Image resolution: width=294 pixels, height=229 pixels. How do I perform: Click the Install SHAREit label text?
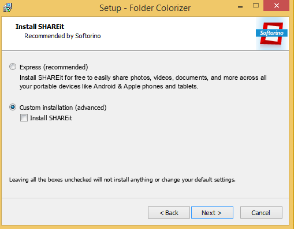51,118
